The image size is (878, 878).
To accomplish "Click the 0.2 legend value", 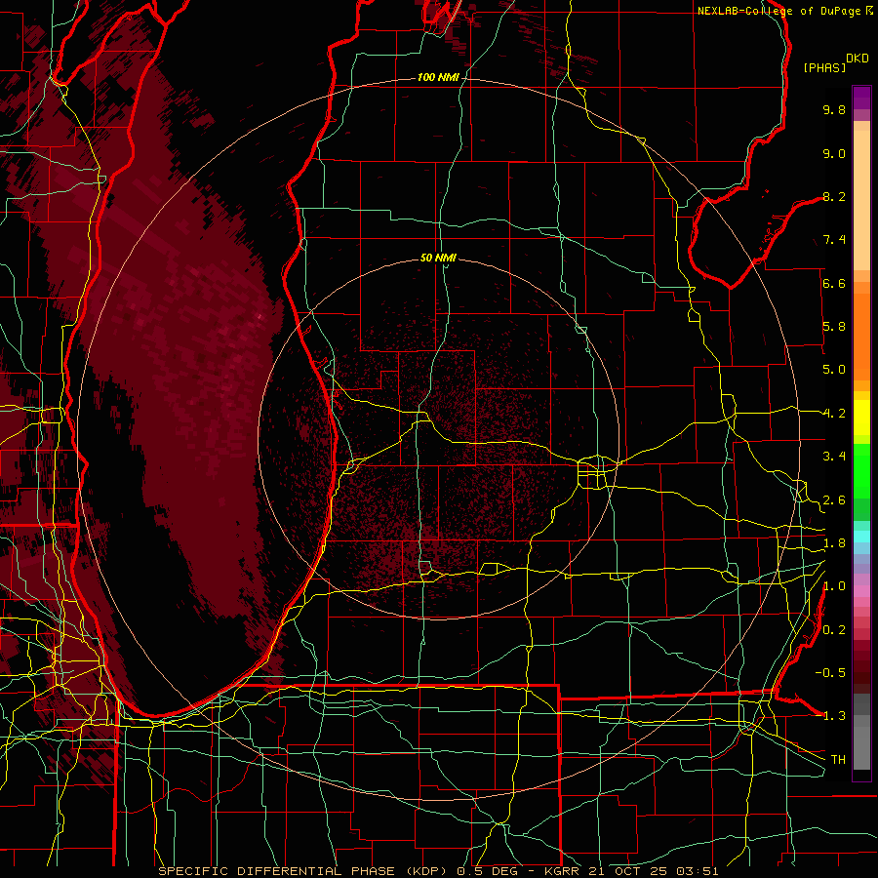I will click(x=834, y=630).
